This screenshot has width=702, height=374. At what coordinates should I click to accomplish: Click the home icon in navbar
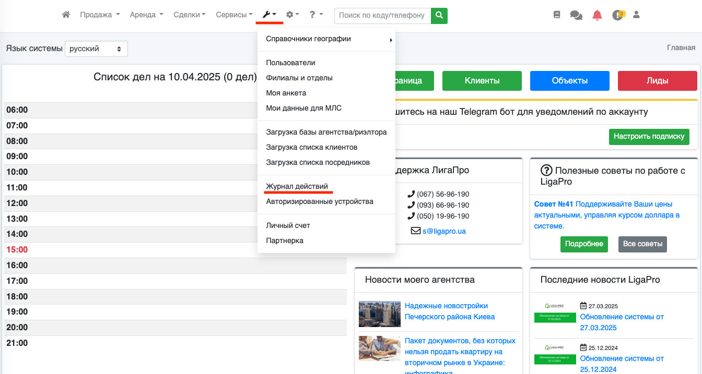click(x=66, y=15)
